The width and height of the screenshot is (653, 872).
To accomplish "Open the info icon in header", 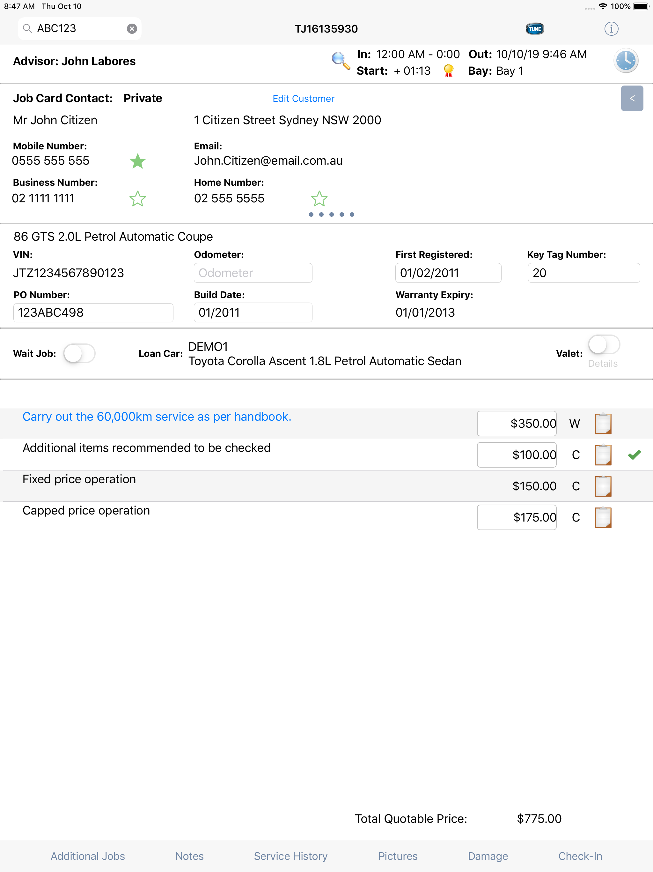I will point(611,29).
